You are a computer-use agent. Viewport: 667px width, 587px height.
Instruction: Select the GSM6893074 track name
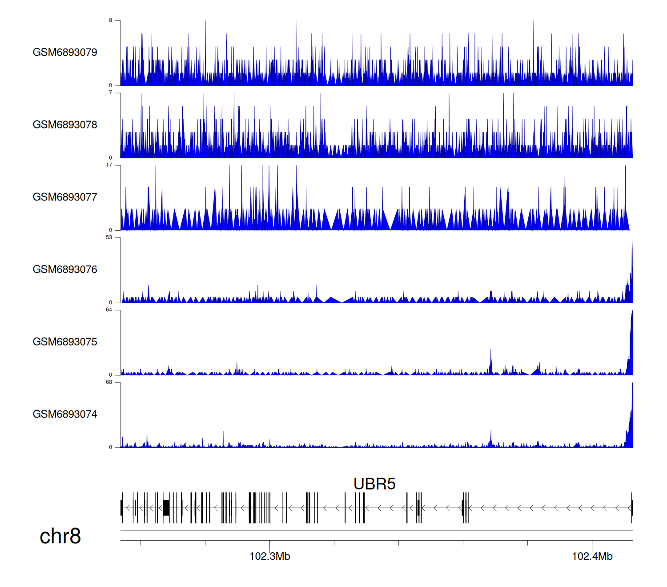(65, 414)
